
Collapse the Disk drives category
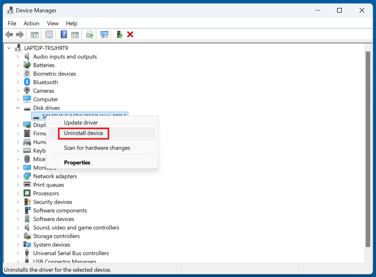click(18, 108)
